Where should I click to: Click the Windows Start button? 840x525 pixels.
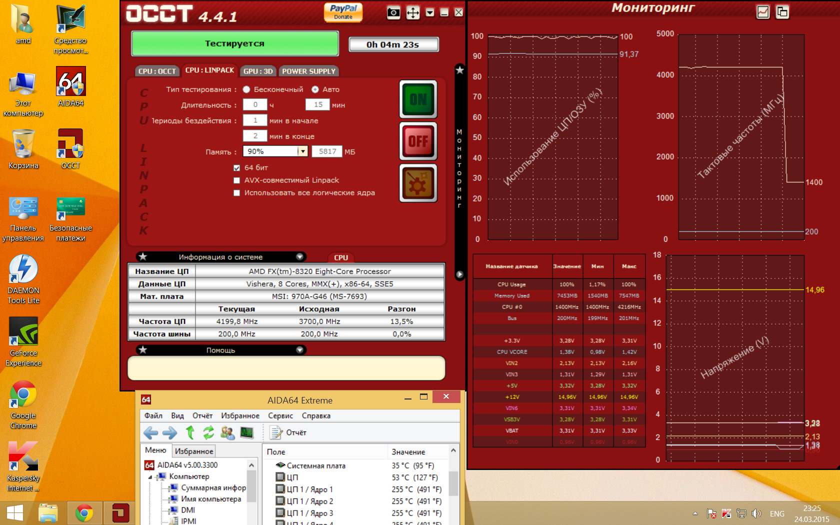[x=15, y=513]
